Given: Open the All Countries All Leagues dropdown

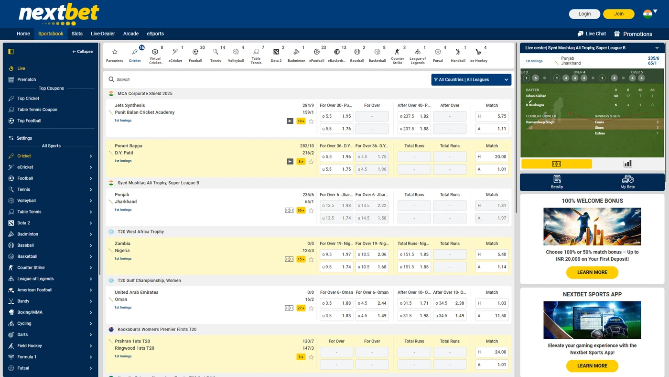Looking at the screenshot, I should click(471, 79).
